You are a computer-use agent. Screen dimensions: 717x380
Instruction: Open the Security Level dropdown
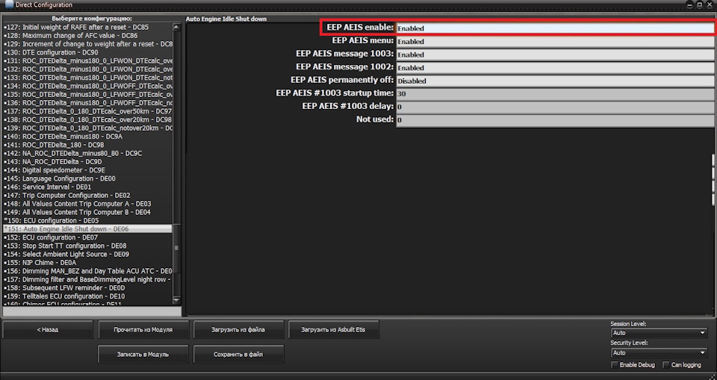point(659,352)
